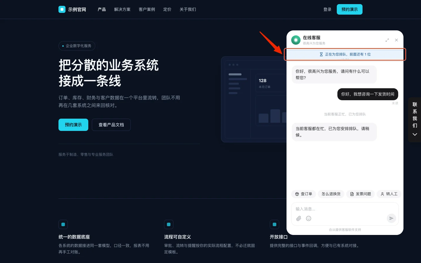421x263 pixels.
Task: Click the 未读 status under the sent message
Action: [395, 103]
